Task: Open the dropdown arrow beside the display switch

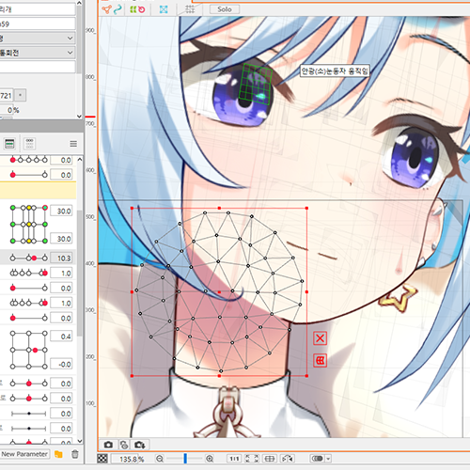Action: pos(328,459)
